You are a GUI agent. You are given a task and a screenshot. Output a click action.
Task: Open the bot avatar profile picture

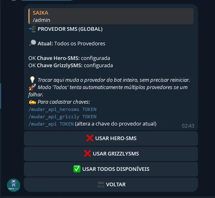(x=14, y=185)
